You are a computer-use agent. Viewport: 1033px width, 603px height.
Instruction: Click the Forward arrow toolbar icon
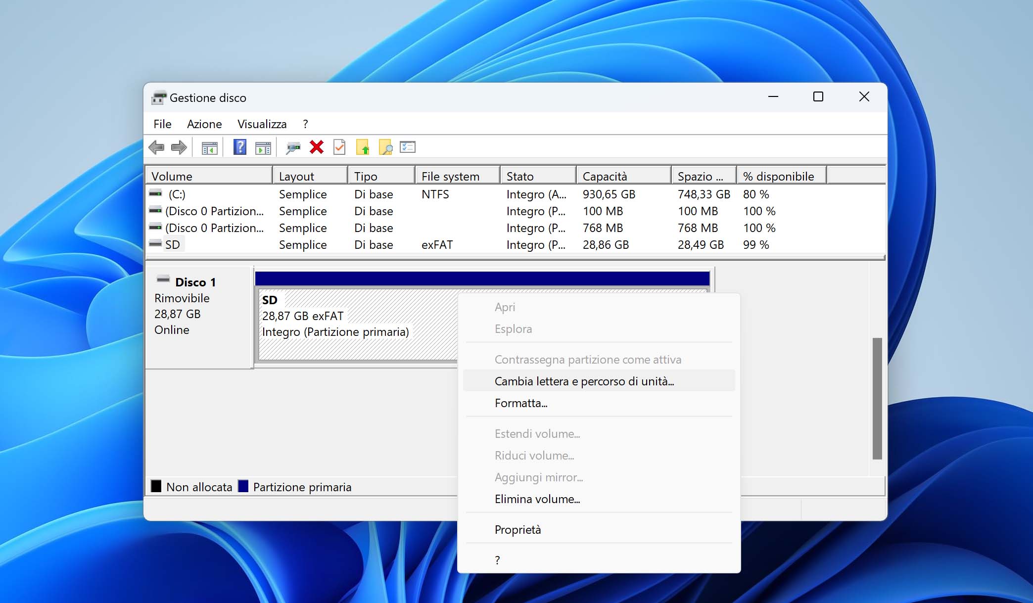(x=179, y=147)
